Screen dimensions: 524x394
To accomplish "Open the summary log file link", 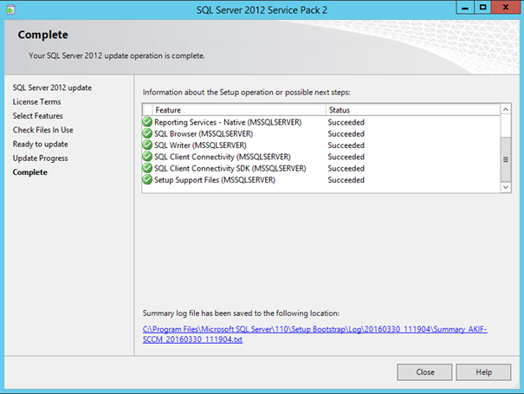I will (314, 334).
